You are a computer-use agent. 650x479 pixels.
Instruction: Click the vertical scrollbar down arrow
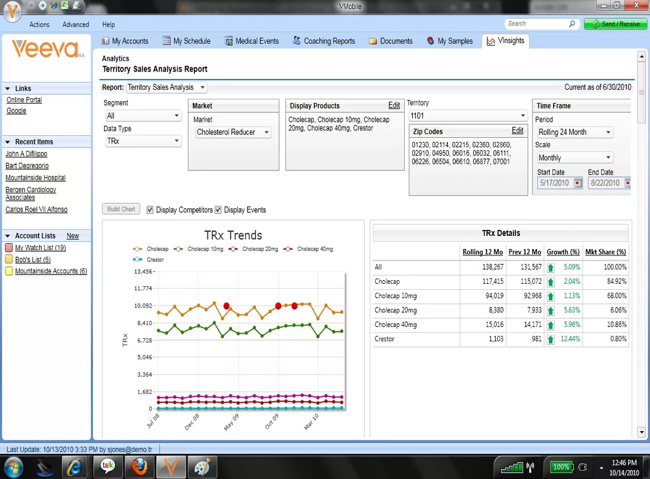(642, 432)
